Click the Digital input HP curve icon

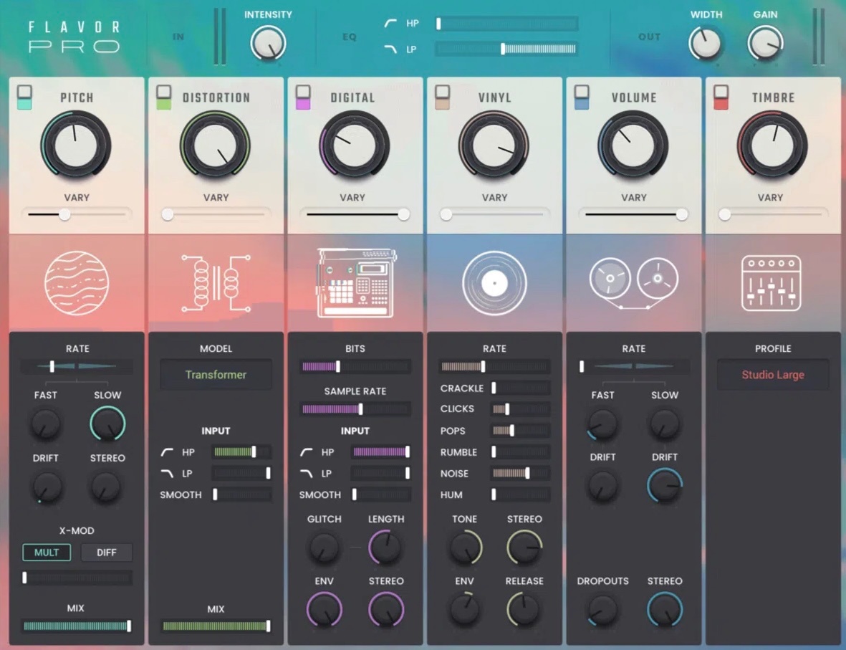coord(306,452)
